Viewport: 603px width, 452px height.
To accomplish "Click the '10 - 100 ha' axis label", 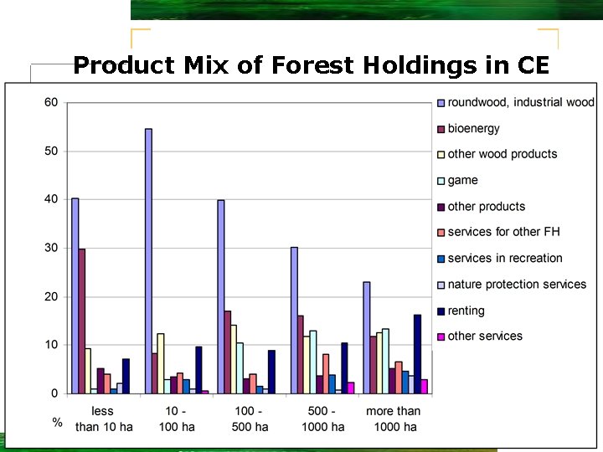I will [177, 419].
